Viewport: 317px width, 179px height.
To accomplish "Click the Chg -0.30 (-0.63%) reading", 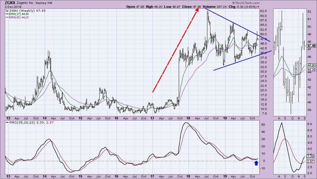I will coord(243,7).
